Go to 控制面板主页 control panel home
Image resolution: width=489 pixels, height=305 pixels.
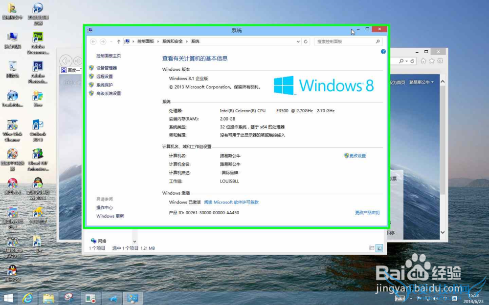[109, 56]
